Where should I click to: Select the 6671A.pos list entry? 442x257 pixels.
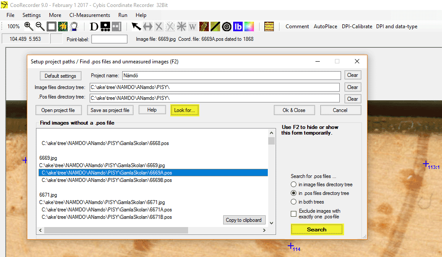tap(107, 210)
